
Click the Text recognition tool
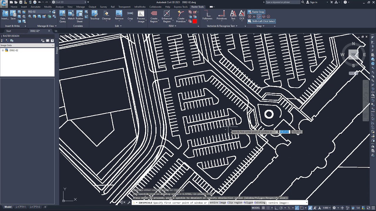(233, 15)
